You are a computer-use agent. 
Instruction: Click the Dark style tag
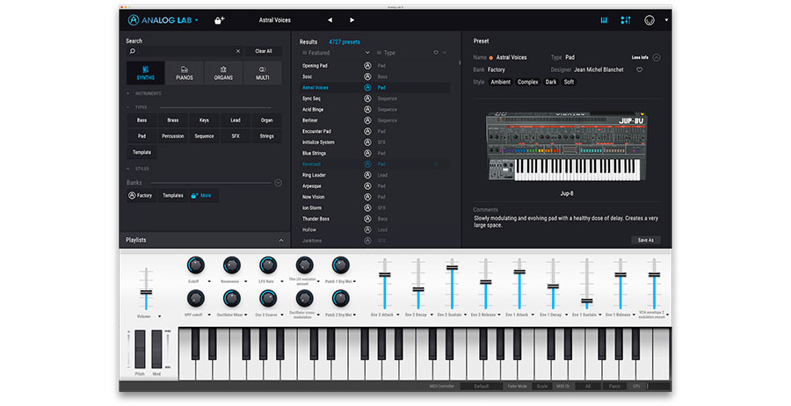[551, 82]
